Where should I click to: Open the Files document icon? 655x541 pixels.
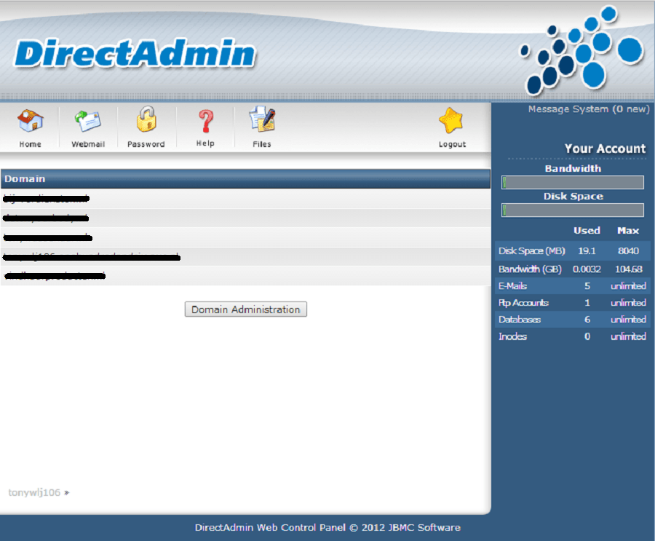tap(262, 119)
